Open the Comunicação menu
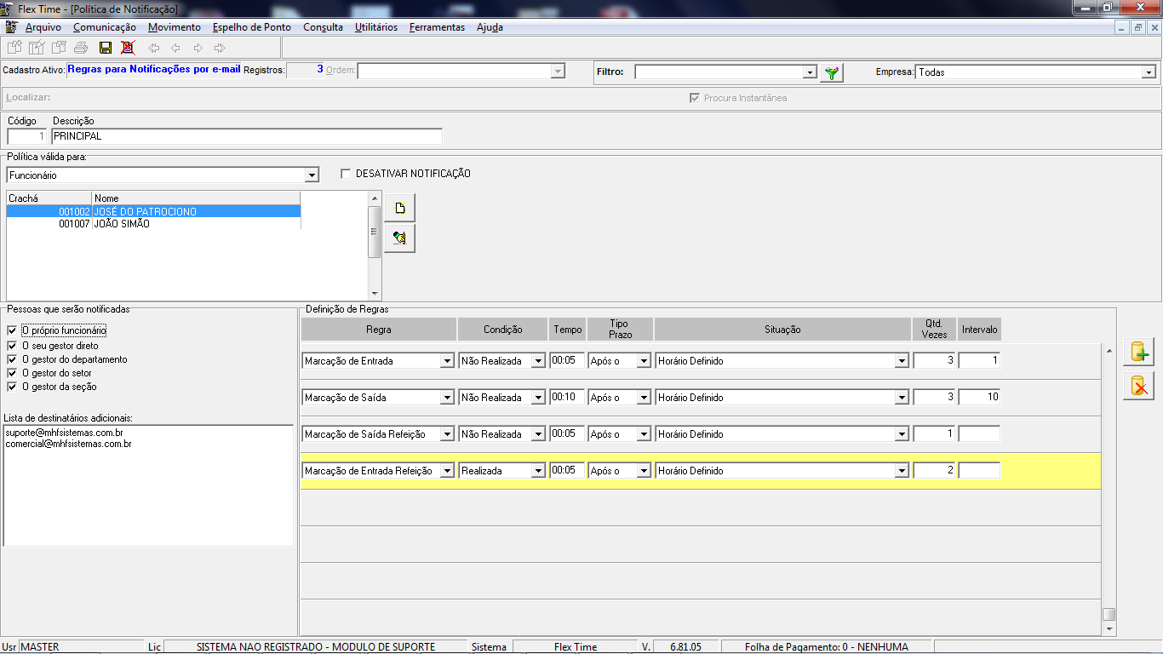 click(105, 27)
